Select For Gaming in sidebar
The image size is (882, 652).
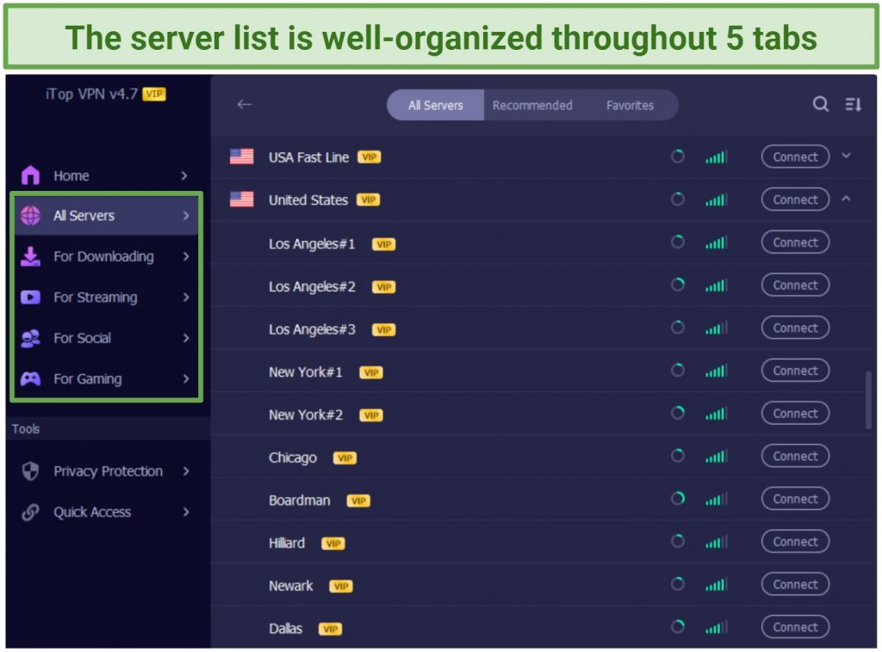106,379
